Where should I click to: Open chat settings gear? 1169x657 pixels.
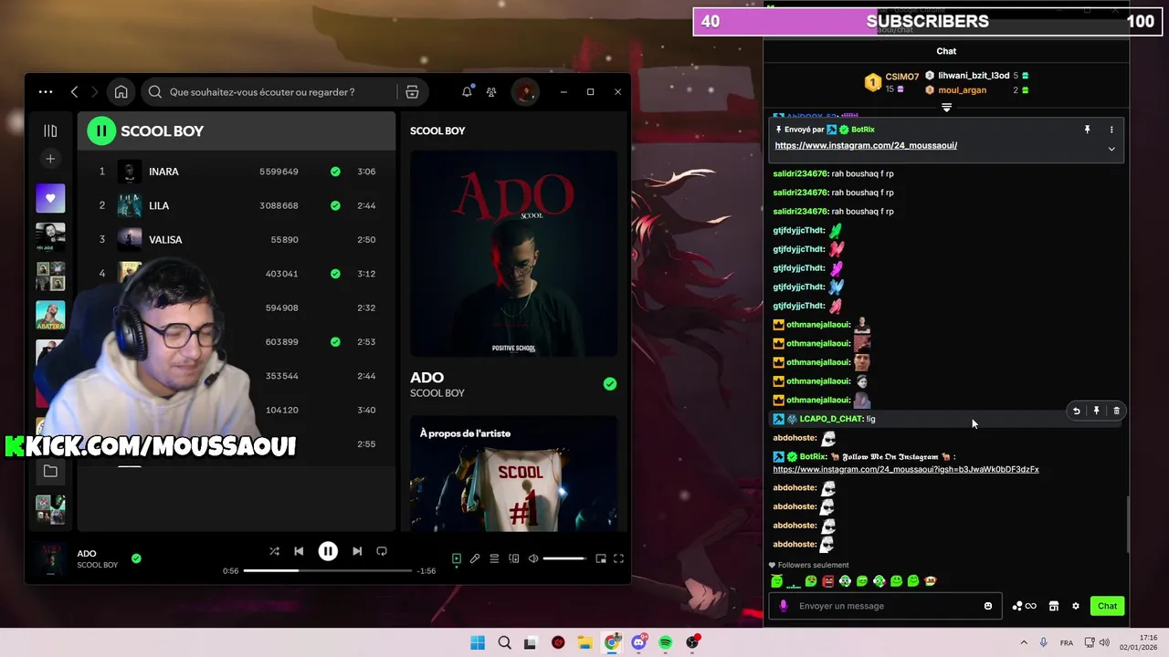[1076, 606]
